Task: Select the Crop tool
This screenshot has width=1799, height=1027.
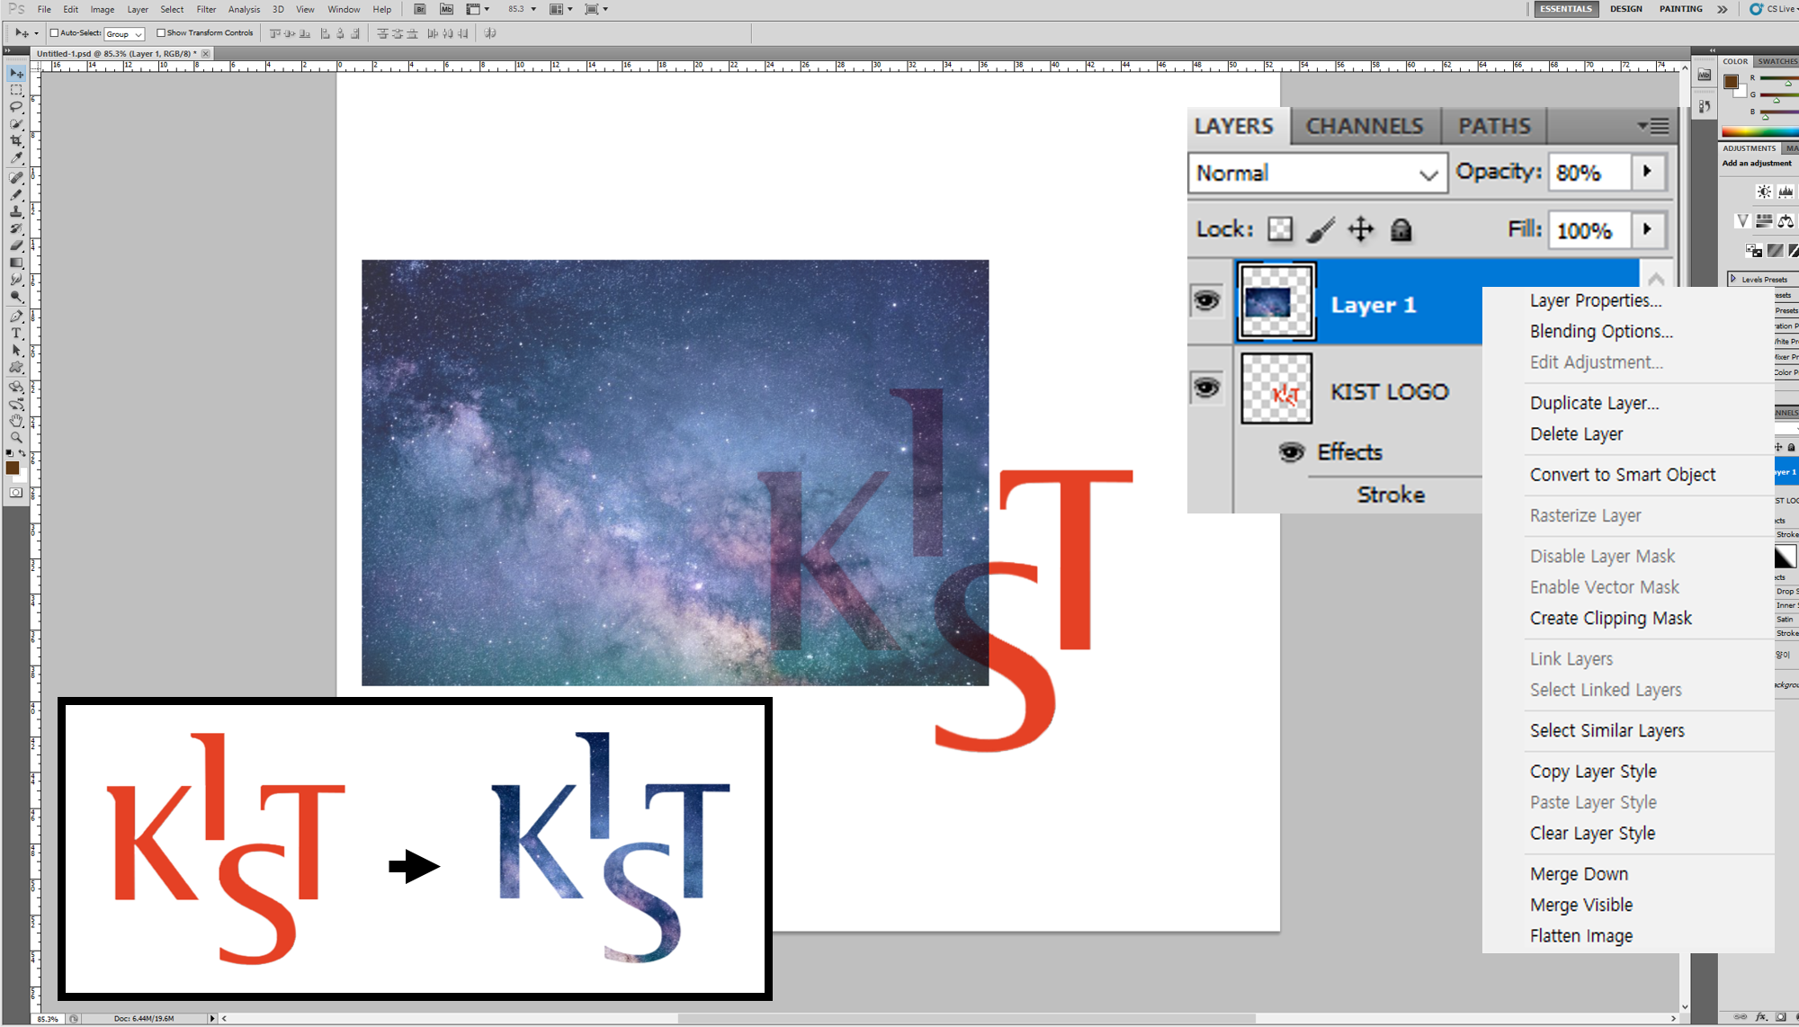Action: point(16,141)
